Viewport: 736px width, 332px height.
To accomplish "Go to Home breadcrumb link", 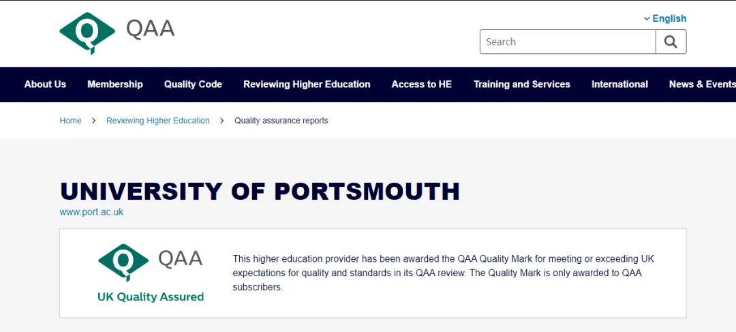I will 70,121.
